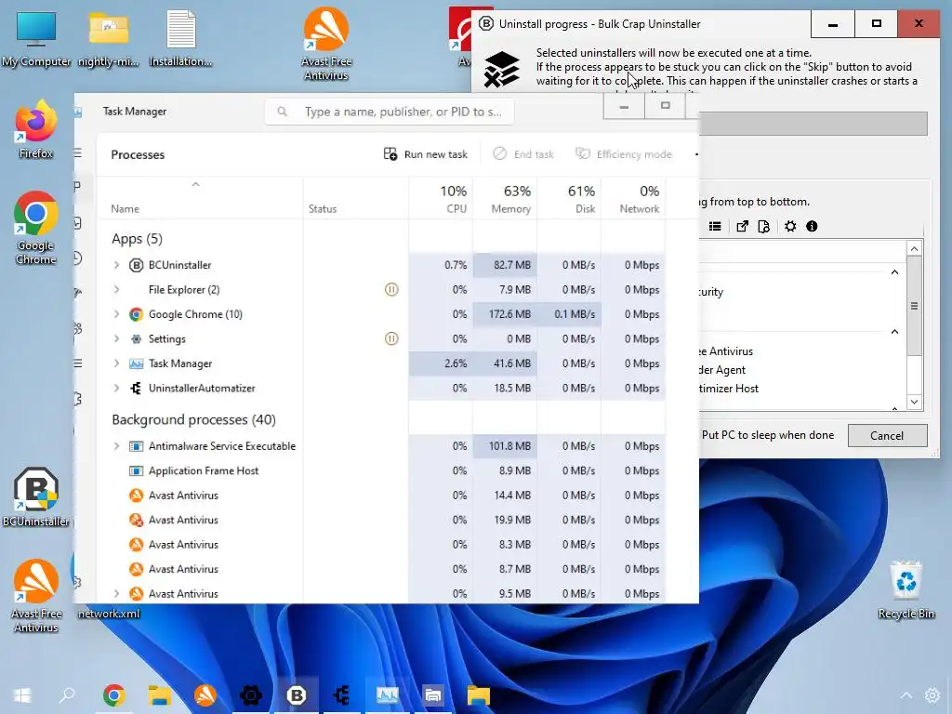
Task: Switch to BCUninstaller taskbar button
Action: point(297,695)
